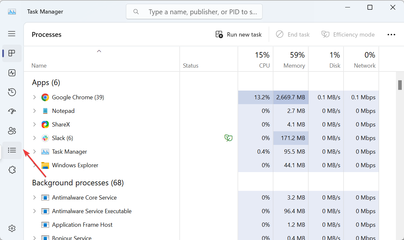The width and height of the screenshot is (404, 240).
Task: Open the Users page in sidebar
Action: [12, 131]
